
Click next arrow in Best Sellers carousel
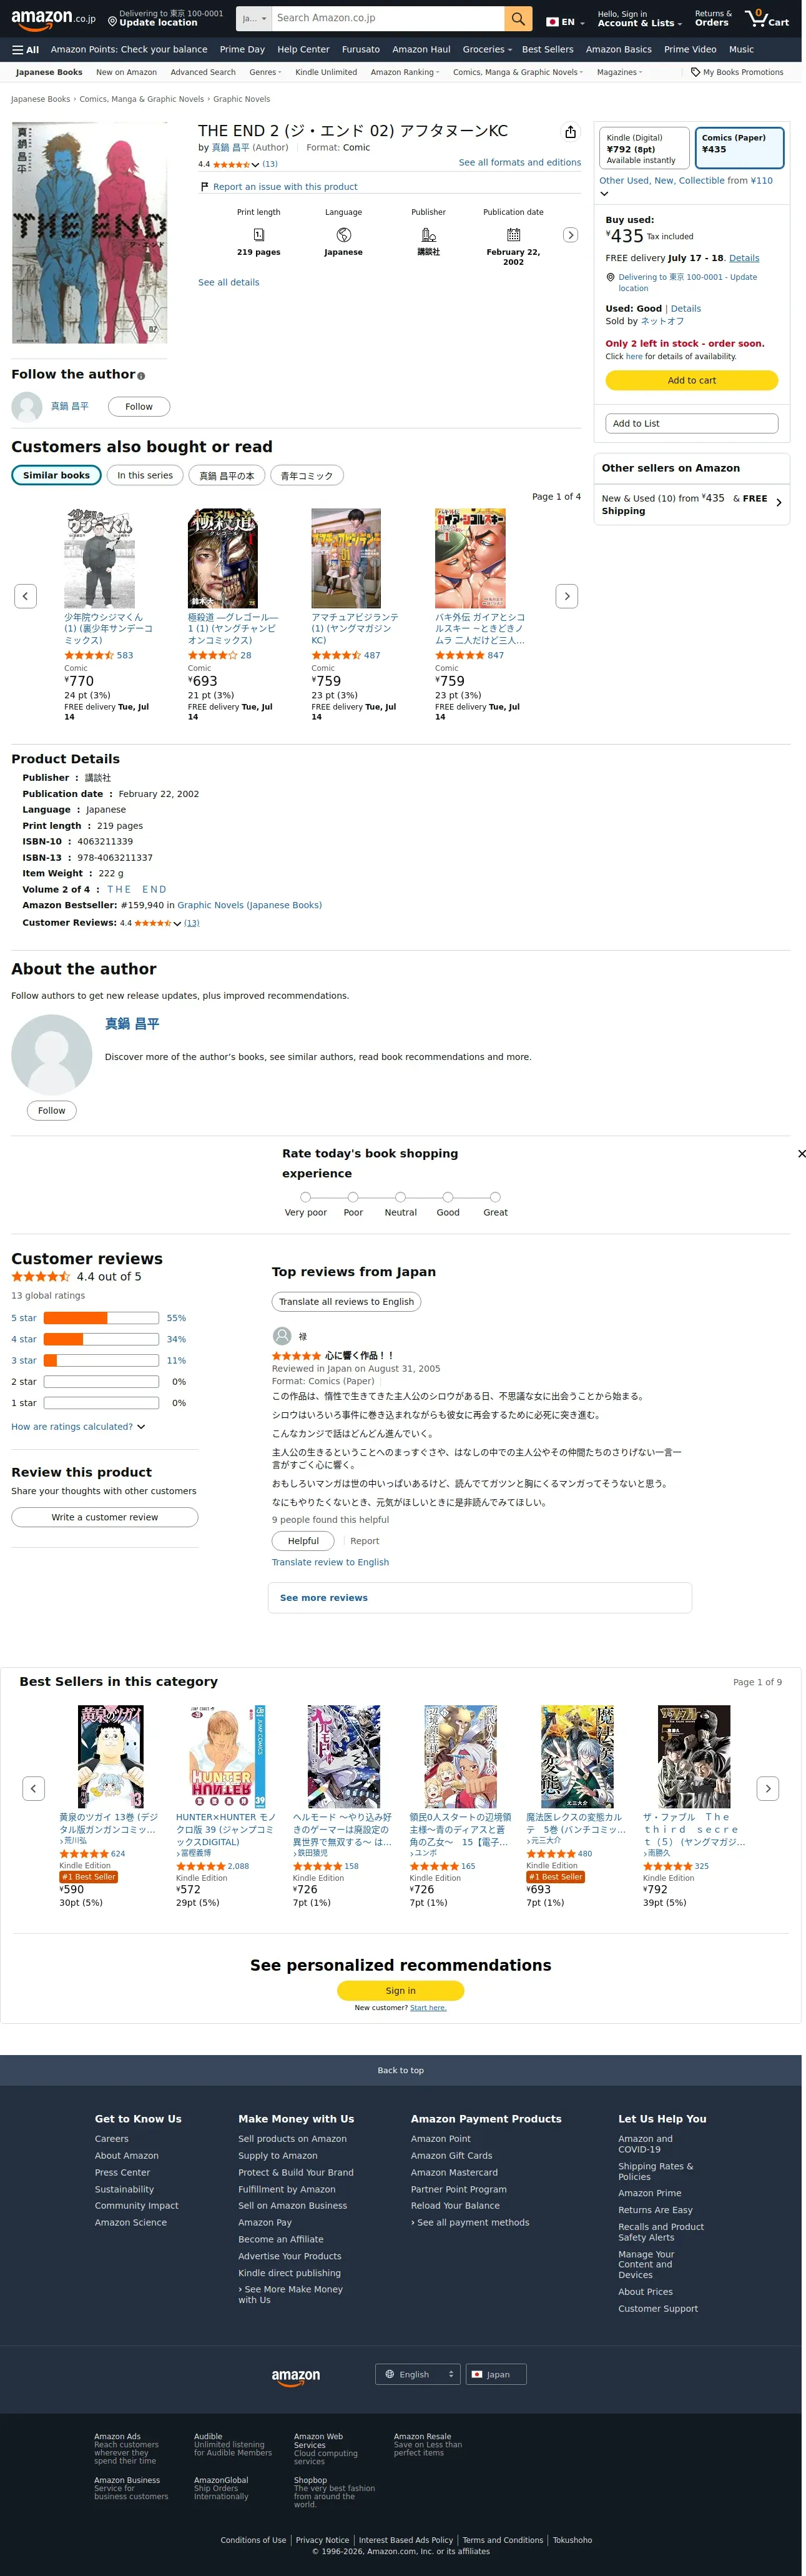pos(768,1788)
